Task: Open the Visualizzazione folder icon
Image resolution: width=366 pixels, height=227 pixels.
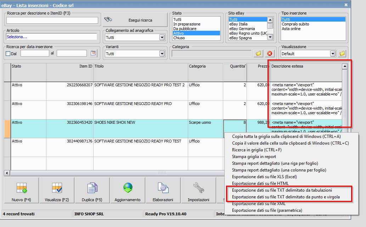Action: (342, 54)
